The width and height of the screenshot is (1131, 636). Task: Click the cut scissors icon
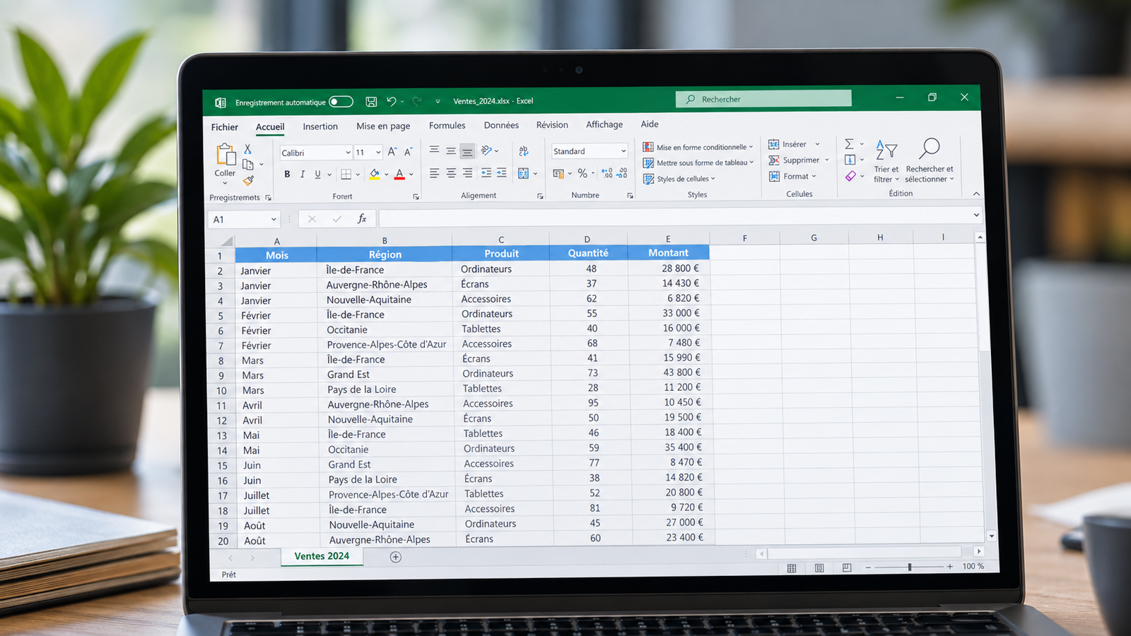(247, 149)
